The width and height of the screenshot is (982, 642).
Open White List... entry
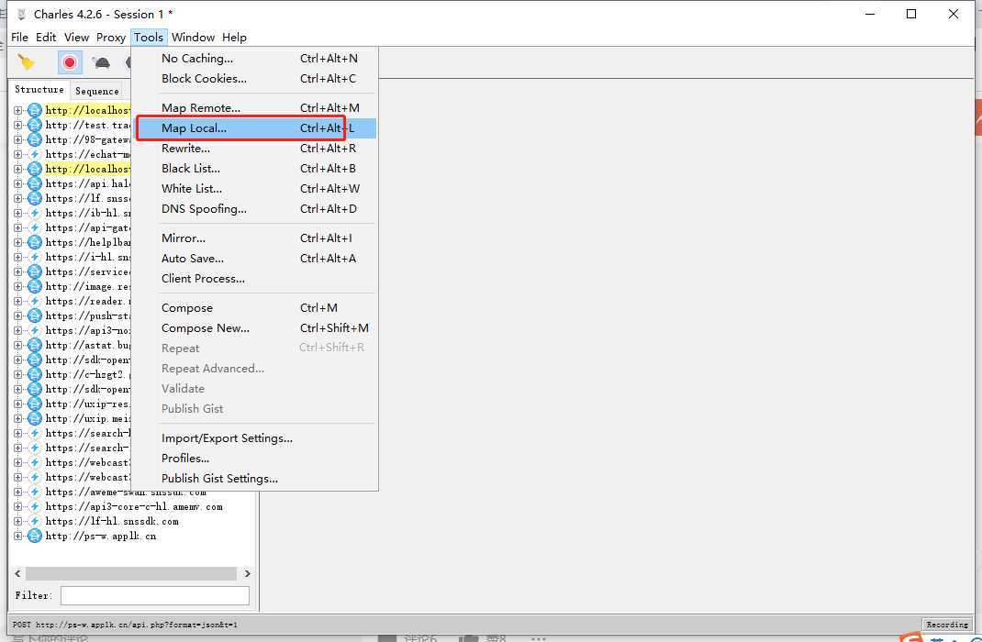tap(255, 188)
